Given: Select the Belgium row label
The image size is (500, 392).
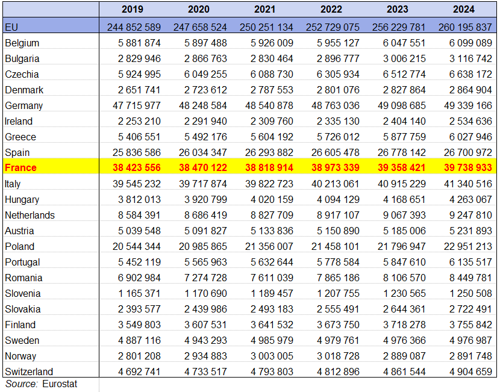Looking at the screenshot, I should click(22, 43).
